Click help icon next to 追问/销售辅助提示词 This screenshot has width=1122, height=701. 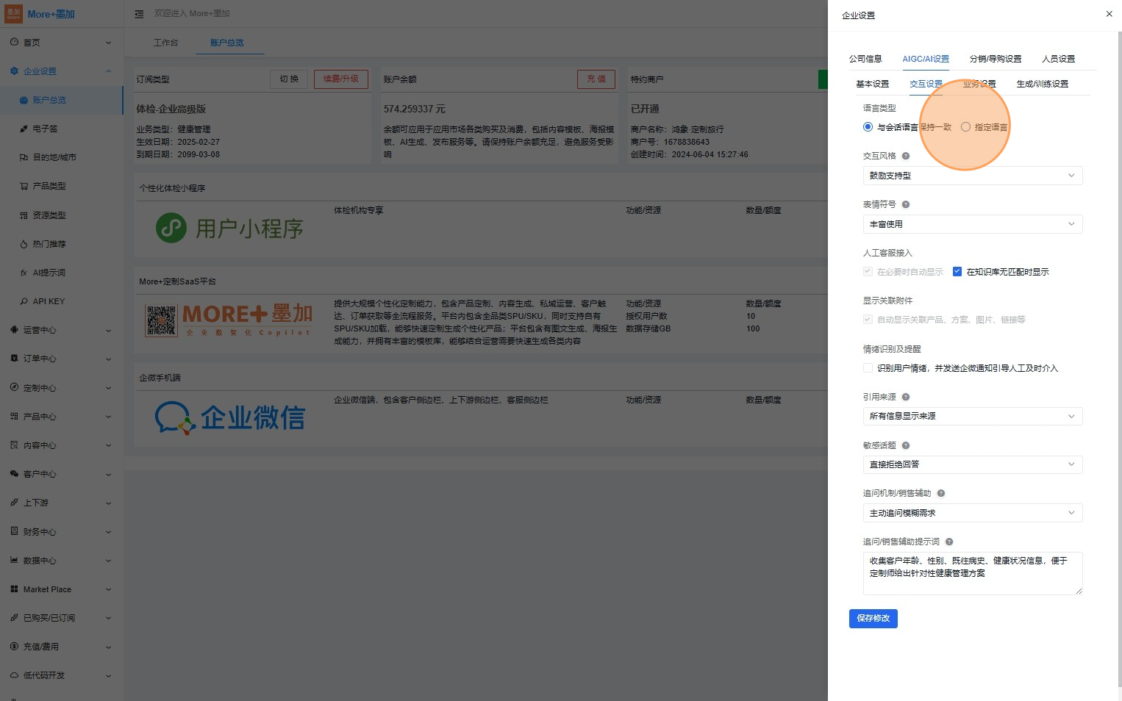point(949,542)
